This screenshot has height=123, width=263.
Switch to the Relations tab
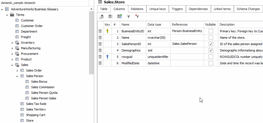[137, 9]
